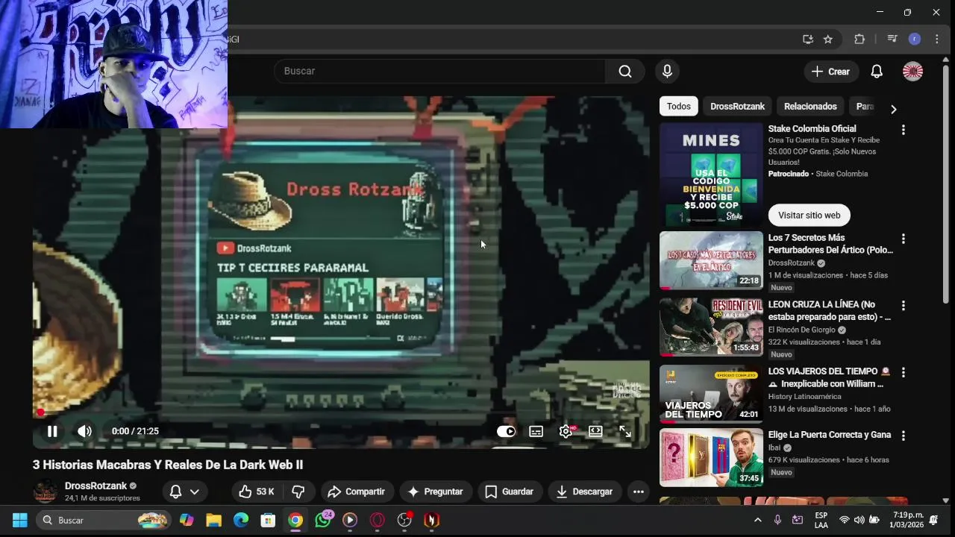The width and height of the screenshot is (955, 537).
Task: Open options for LEON CRUZA LA LÍNEA video
Action: pyautogui.click(x=903, y=305)
